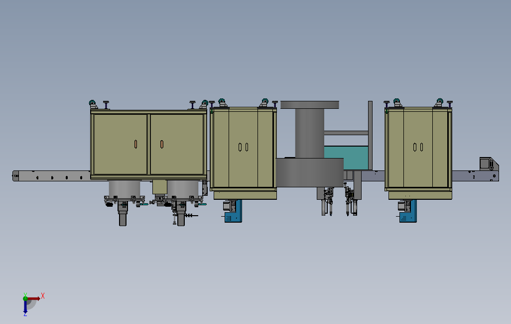Select the right gray drum under the left cabinet

(182, 189)
